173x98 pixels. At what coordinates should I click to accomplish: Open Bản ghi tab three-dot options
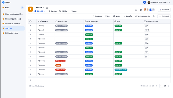click(x=45, y=11)
